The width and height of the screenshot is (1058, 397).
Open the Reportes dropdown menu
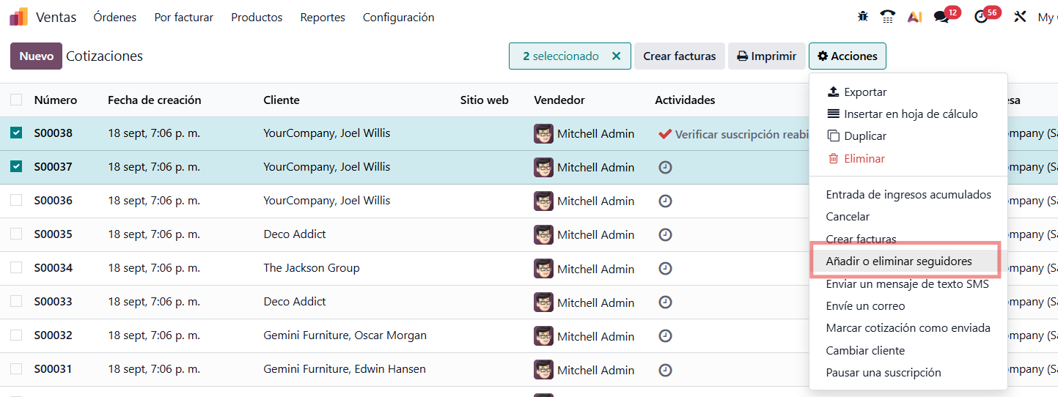click(323, 17)
